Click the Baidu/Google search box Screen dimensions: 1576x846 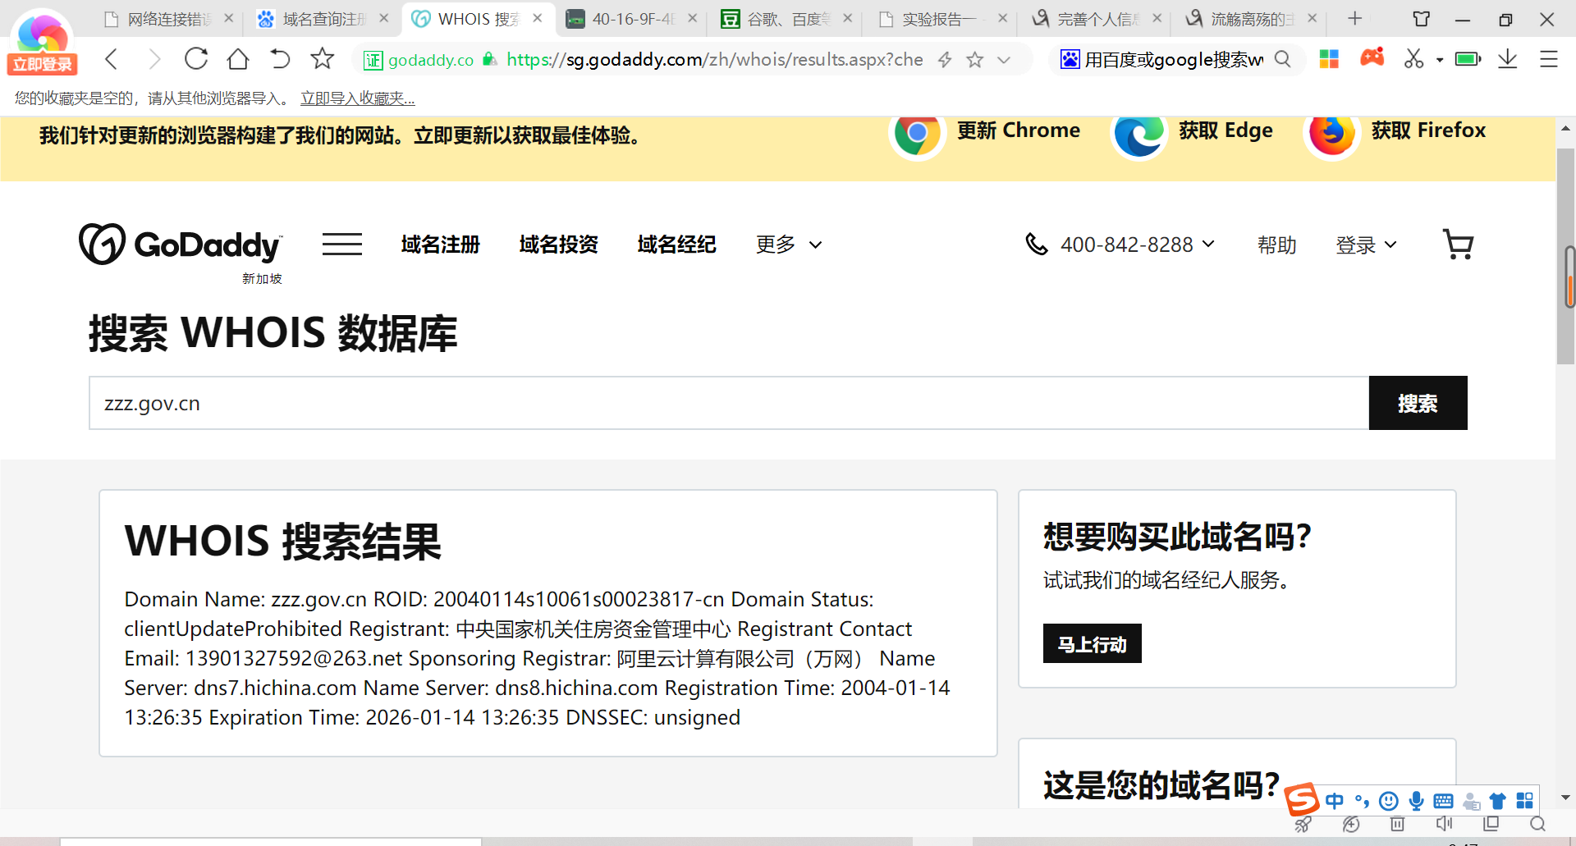(x=1174, y=59)
